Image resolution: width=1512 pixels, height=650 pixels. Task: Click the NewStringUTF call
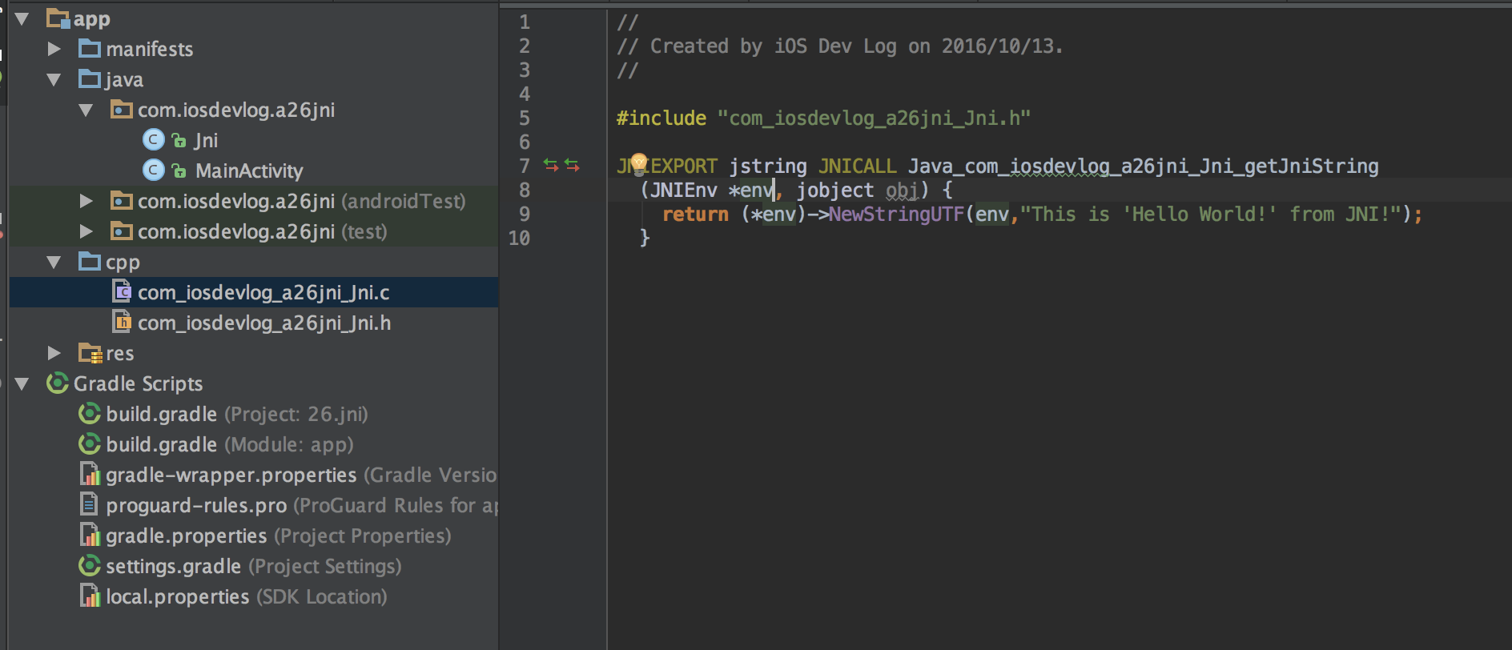(x=896, y=214)
